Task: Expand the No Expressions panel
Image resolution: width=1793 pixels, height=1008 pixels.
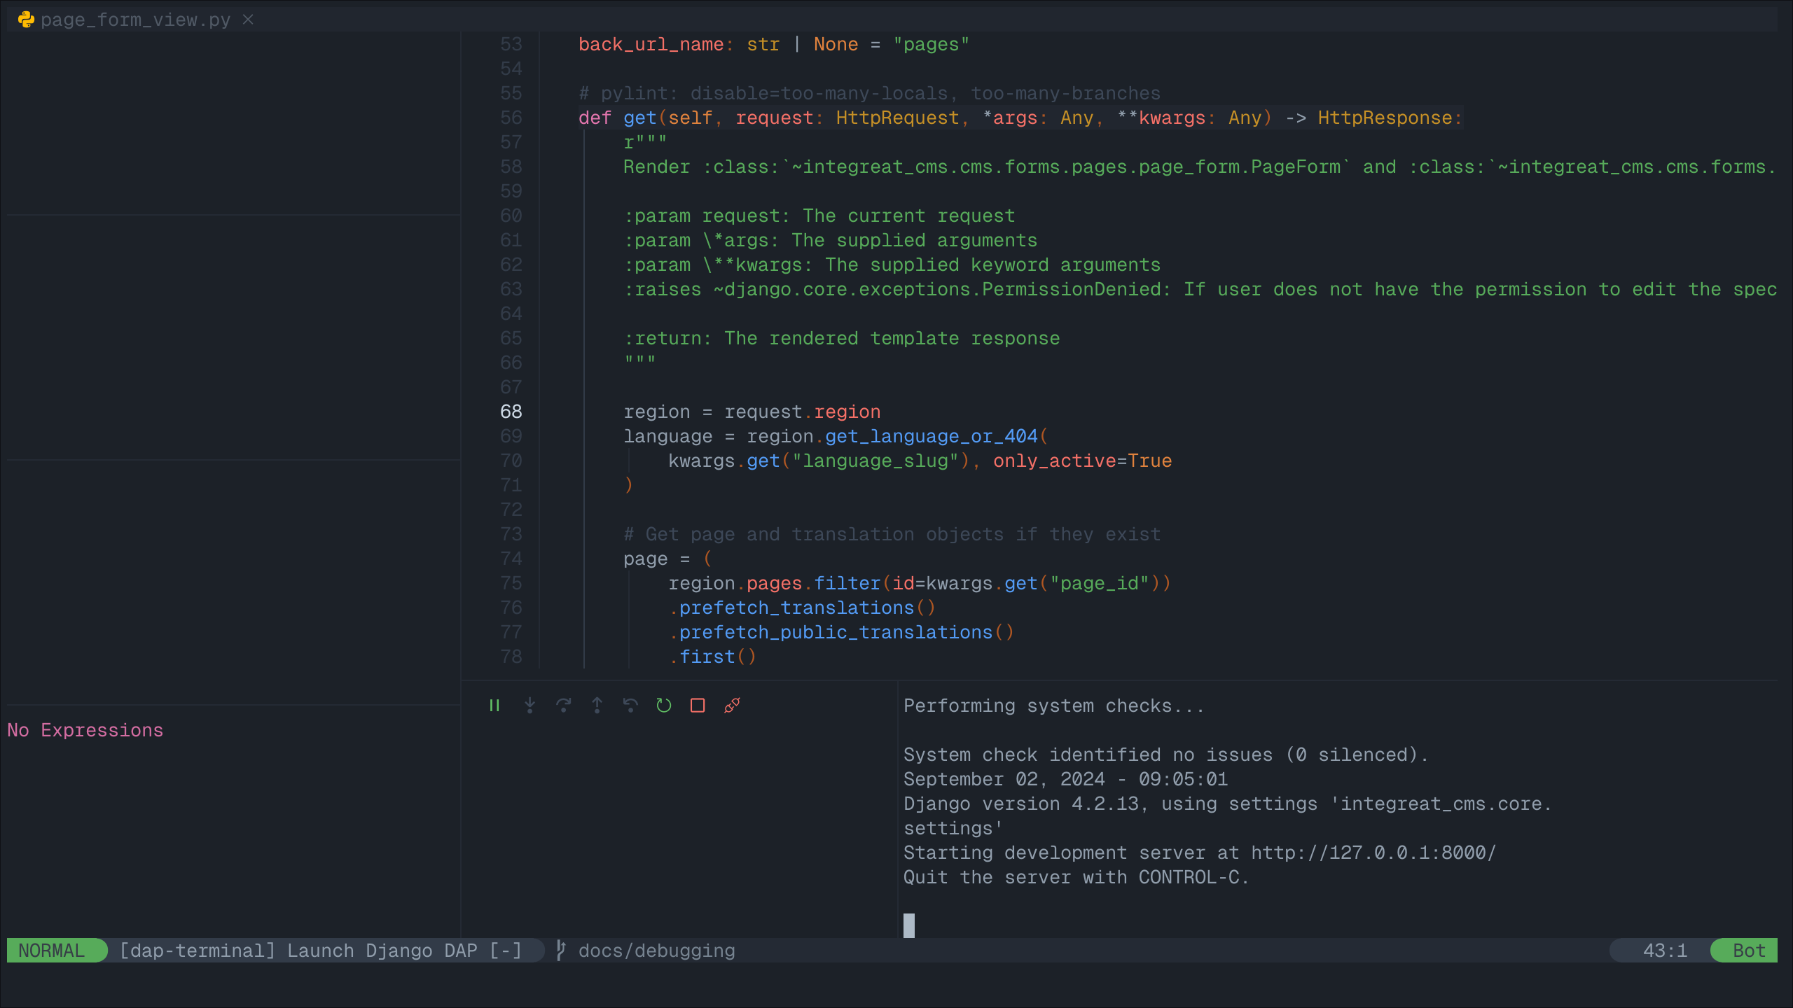Action: point(84,729)
